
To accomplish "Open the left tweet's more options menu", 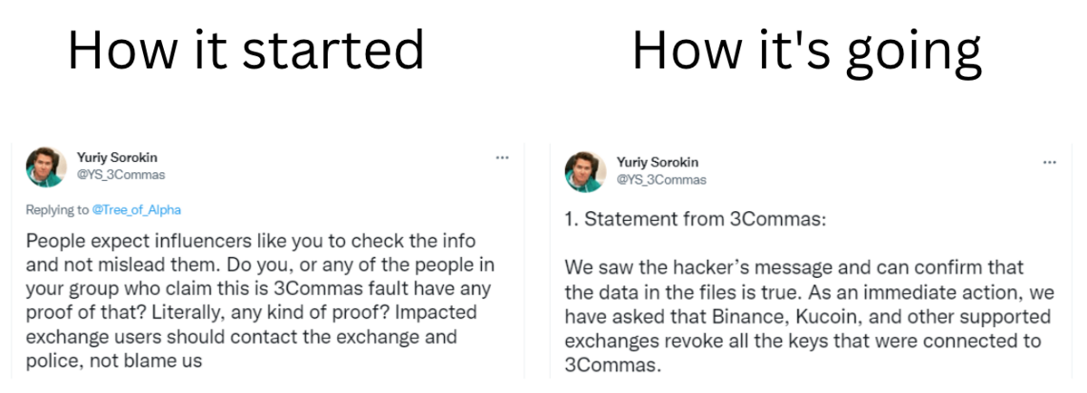I will pos(502,158).
